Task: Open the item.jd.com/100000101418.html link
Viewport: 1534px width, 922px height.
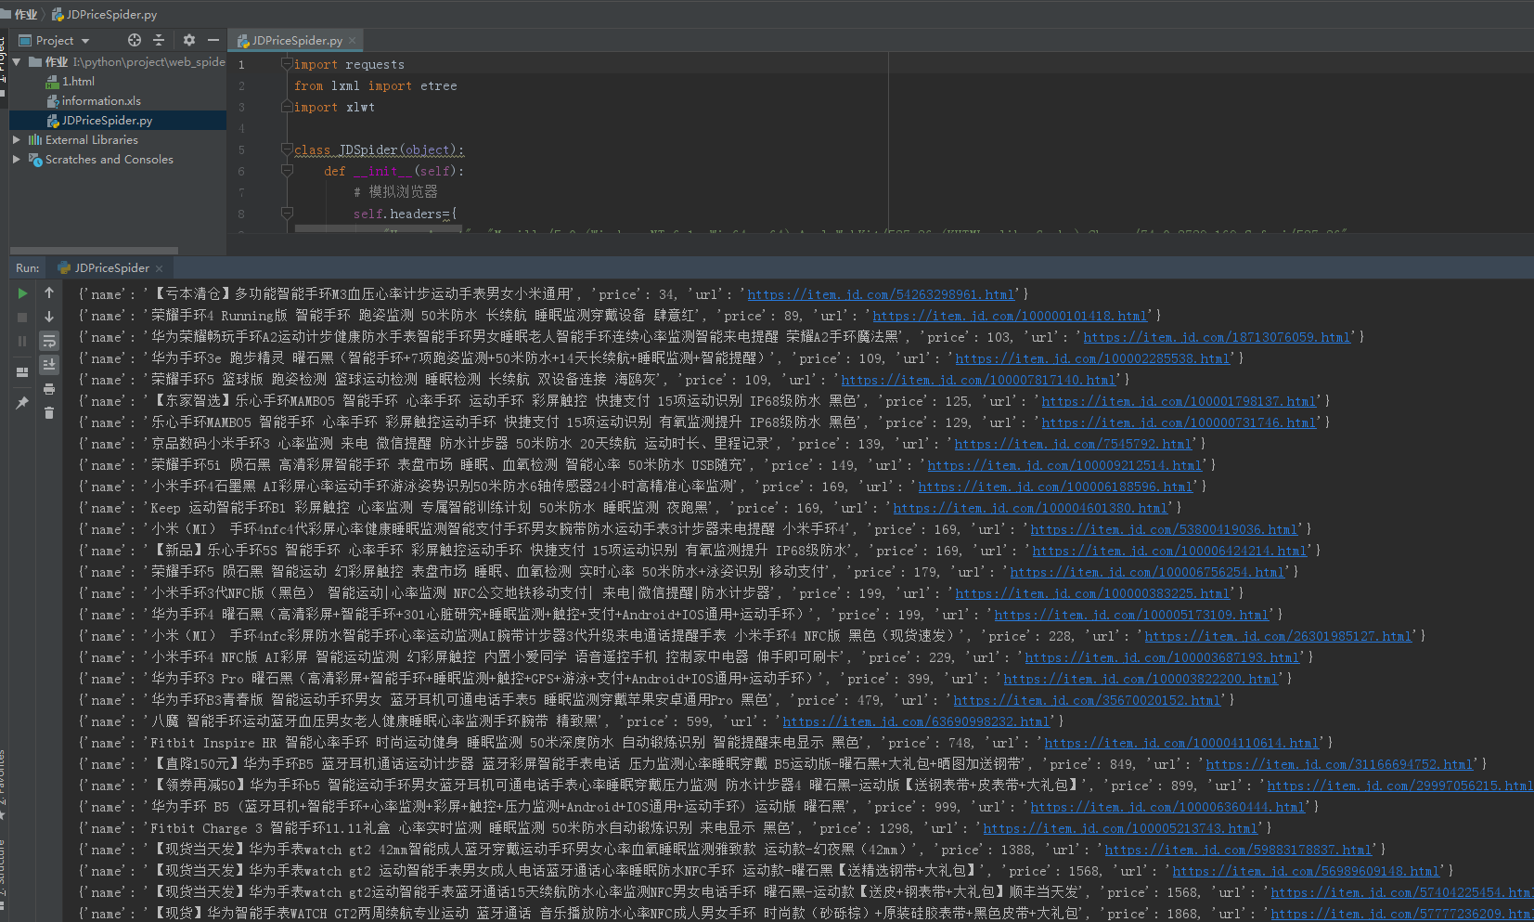Action: (x=1010, y=316)
